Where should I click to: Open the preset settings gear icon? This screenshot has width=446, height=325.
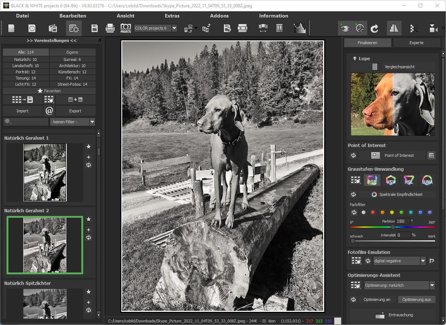74,28
